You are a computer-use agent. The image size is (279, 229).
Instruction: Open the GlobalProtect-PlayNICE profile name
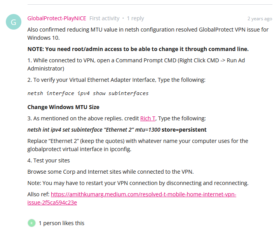(57, 18)
